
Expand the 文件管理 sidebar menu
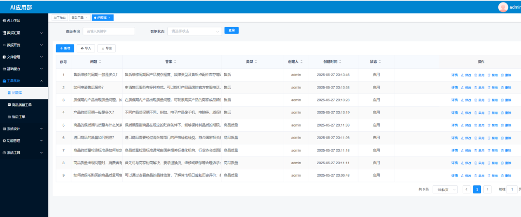[24, 57]
